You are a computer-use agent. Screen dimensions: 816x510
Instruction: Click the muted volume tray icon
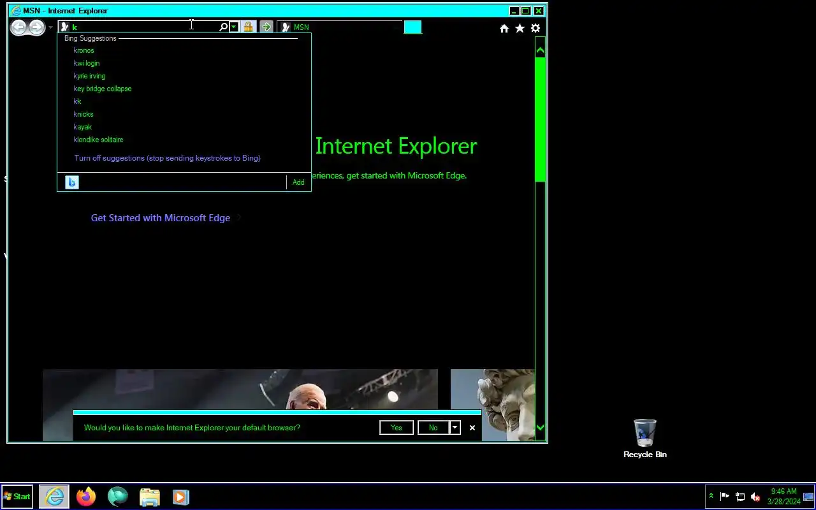coord(755,497)
